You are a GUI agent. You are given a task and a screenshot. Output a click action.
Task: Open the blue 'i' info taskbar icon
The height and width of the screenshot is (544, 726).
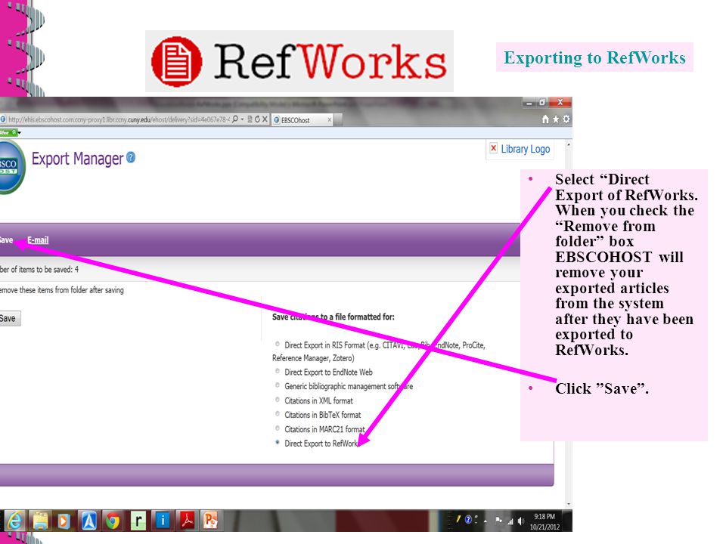pyautogui.click(x=163, y=521)
